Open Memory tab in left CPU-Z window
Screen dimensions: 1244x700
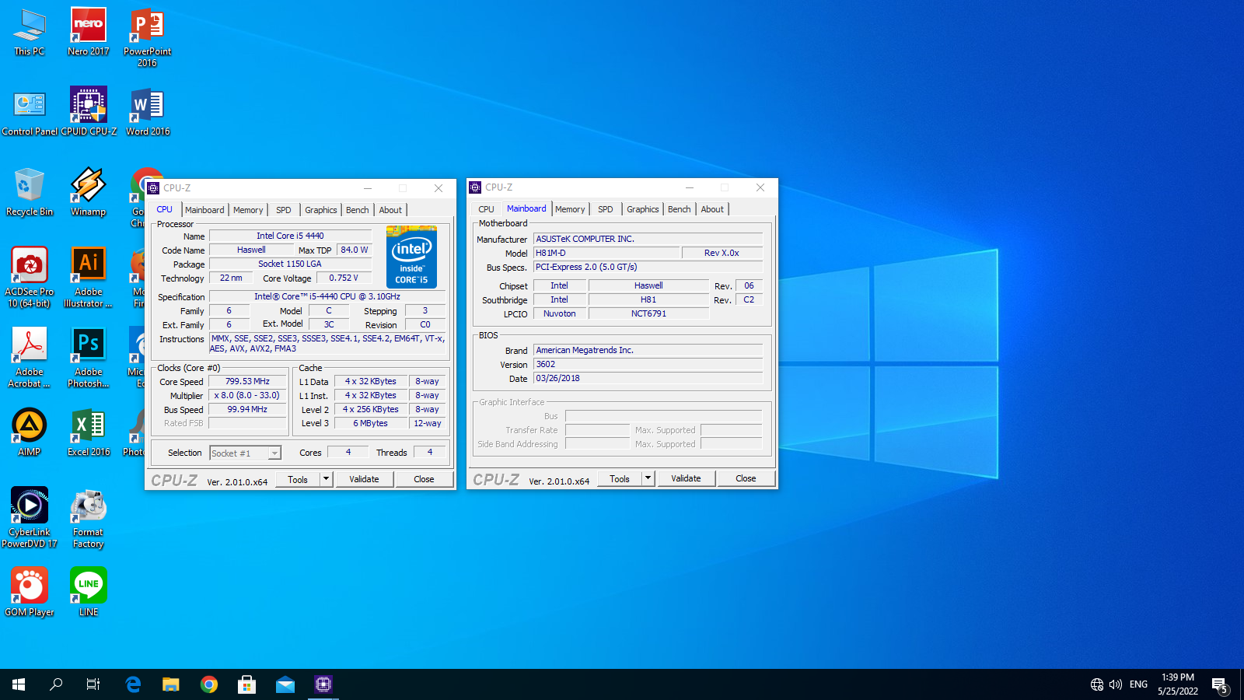[x=248, y=210]
